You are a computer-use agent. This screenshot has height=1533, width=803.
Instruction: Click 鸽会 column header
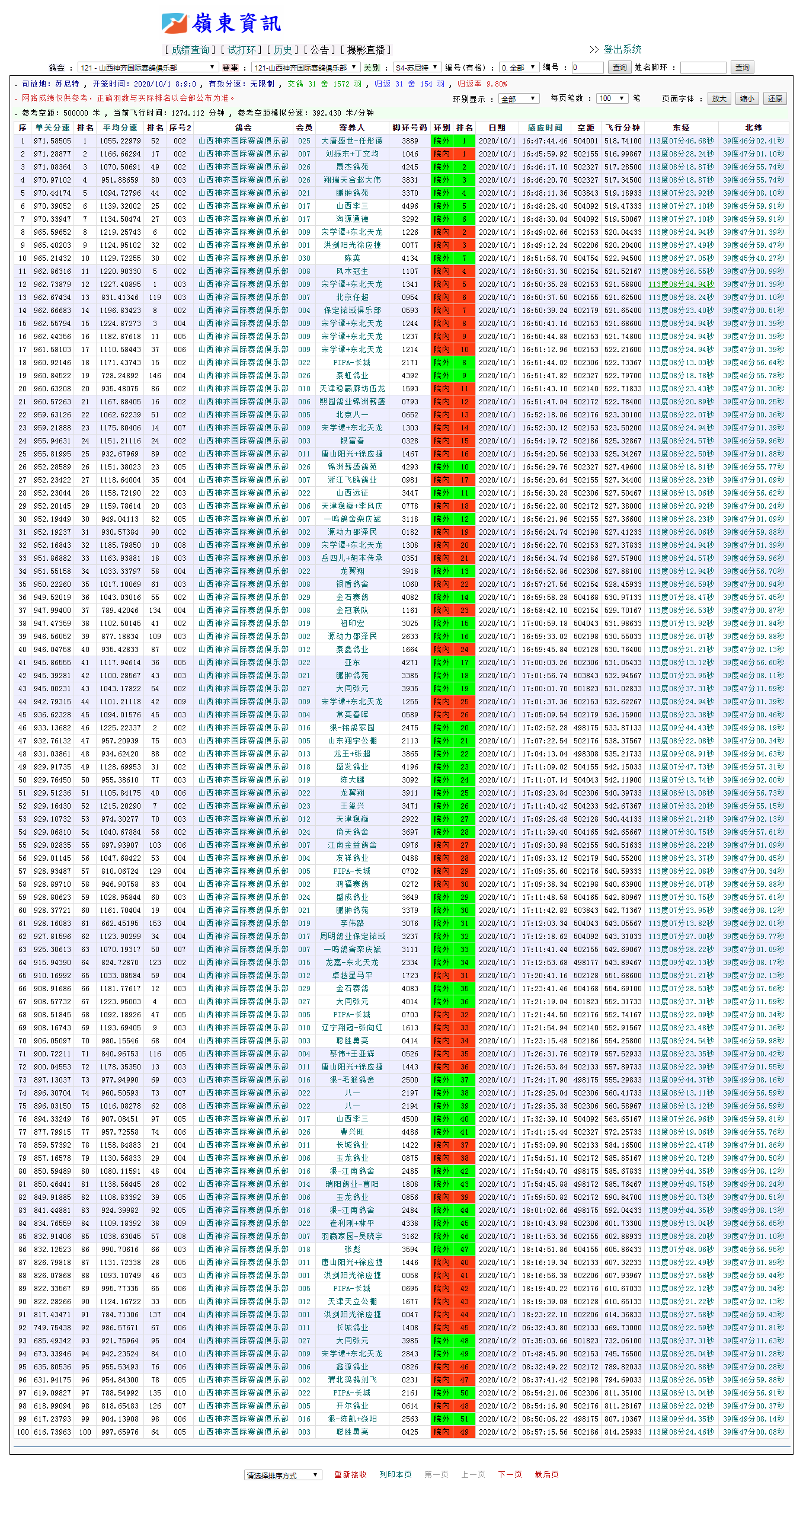tap(244, 127)
